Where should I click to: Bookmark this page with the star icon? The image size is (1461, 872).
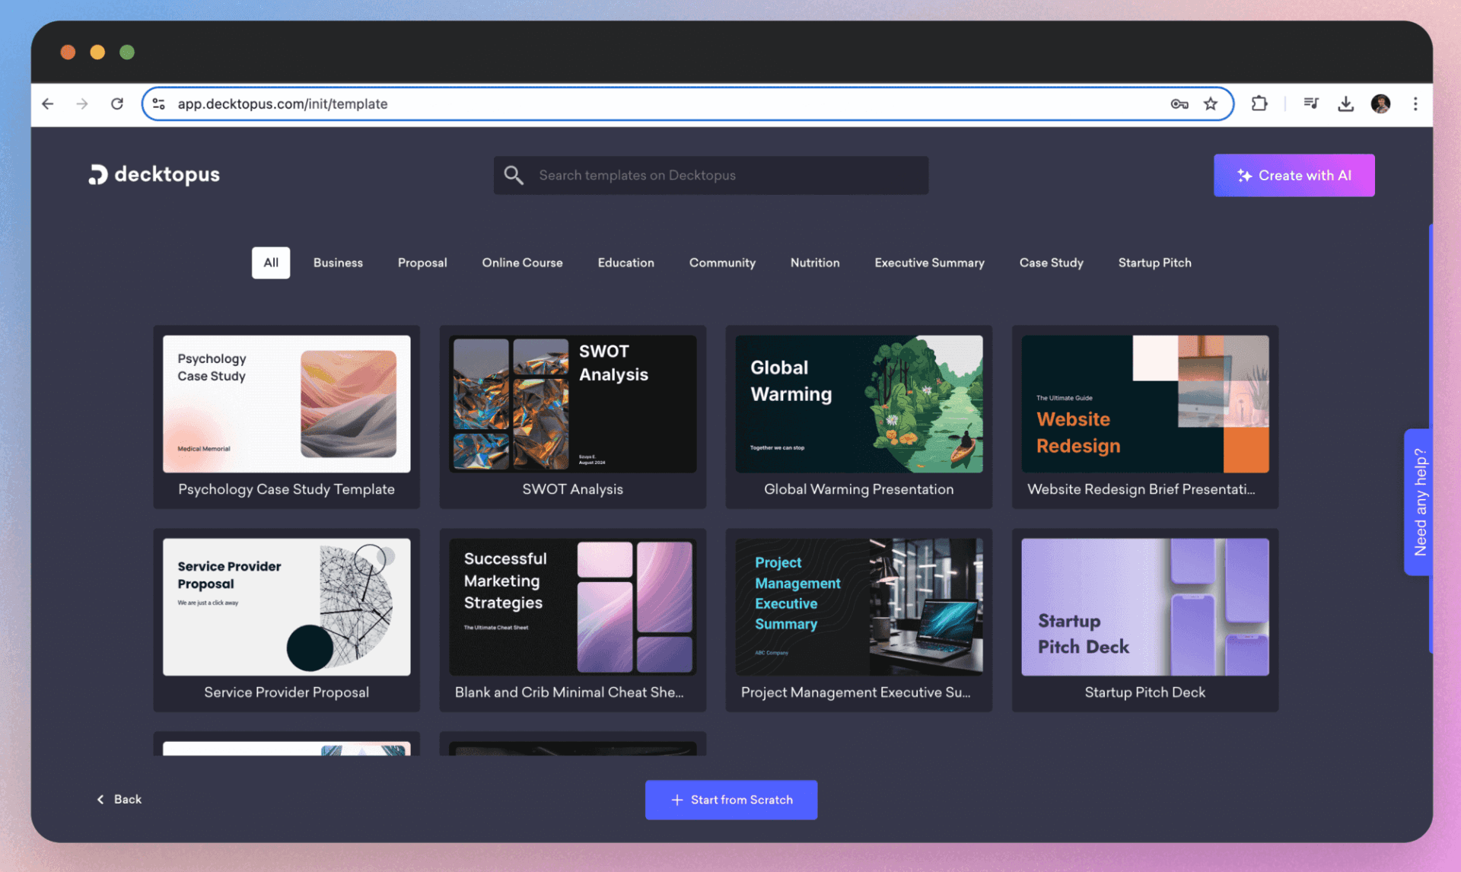coord(1211,103)
